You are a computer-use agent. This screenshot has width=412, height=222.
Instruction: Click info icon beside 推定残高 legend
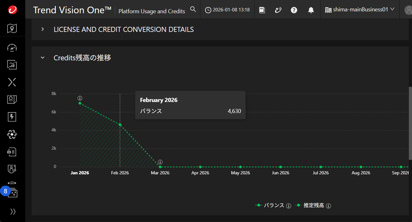[328, 206]
